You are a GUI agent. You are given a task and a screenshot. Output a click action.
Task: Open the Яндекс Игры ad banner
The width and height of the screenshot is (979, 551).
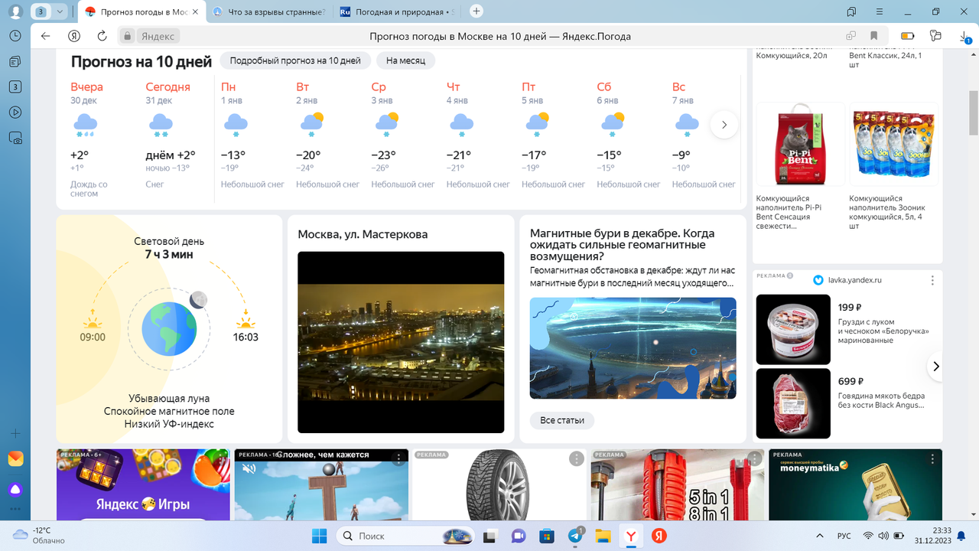coord(143,485)
